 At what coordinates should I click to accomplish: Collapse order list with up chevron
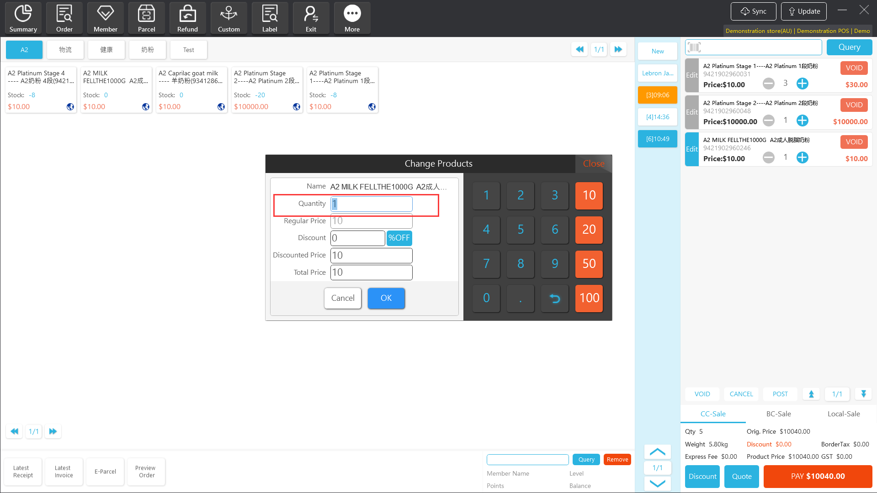(x=657, y=452)
